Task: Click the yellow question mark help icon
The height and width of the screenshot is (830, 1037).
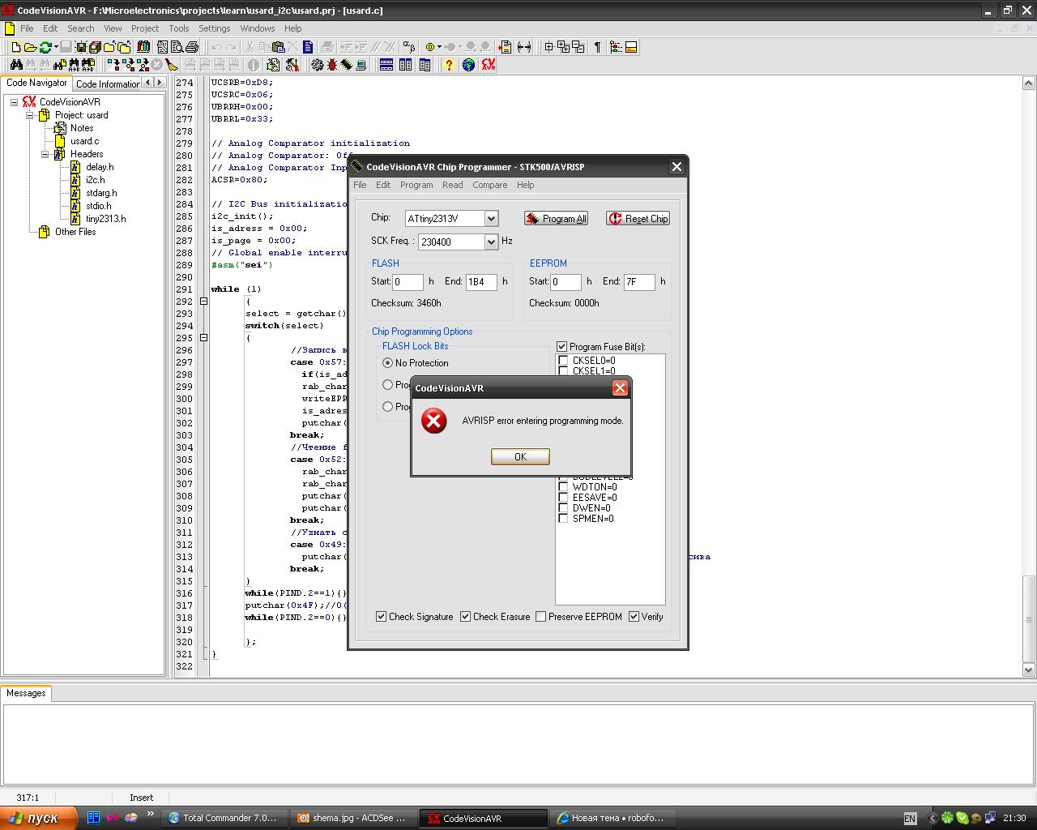Action: click(x=449, y=65)
